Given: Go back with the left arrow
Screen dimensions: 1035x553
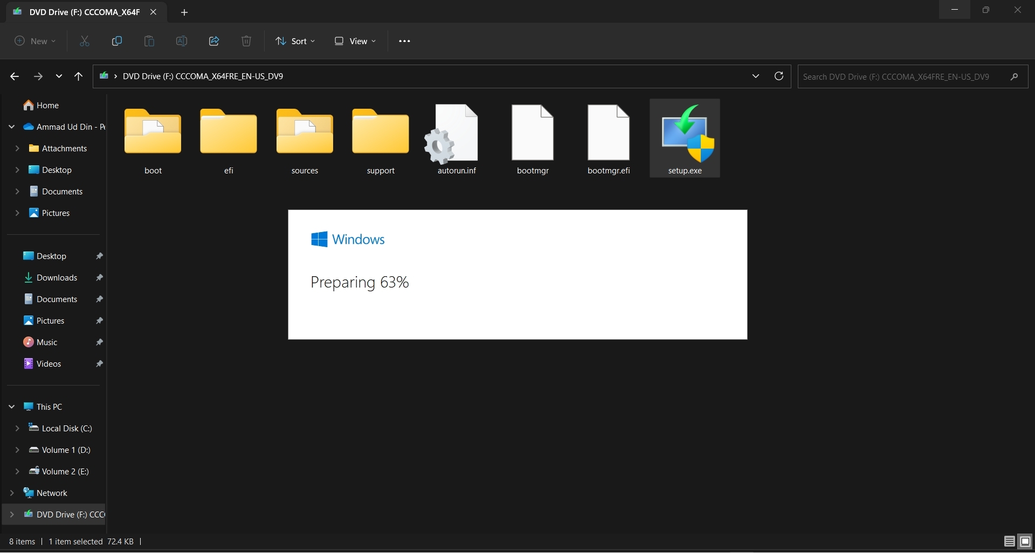Looking at the screenshot, I should click(x=15, y=76).
